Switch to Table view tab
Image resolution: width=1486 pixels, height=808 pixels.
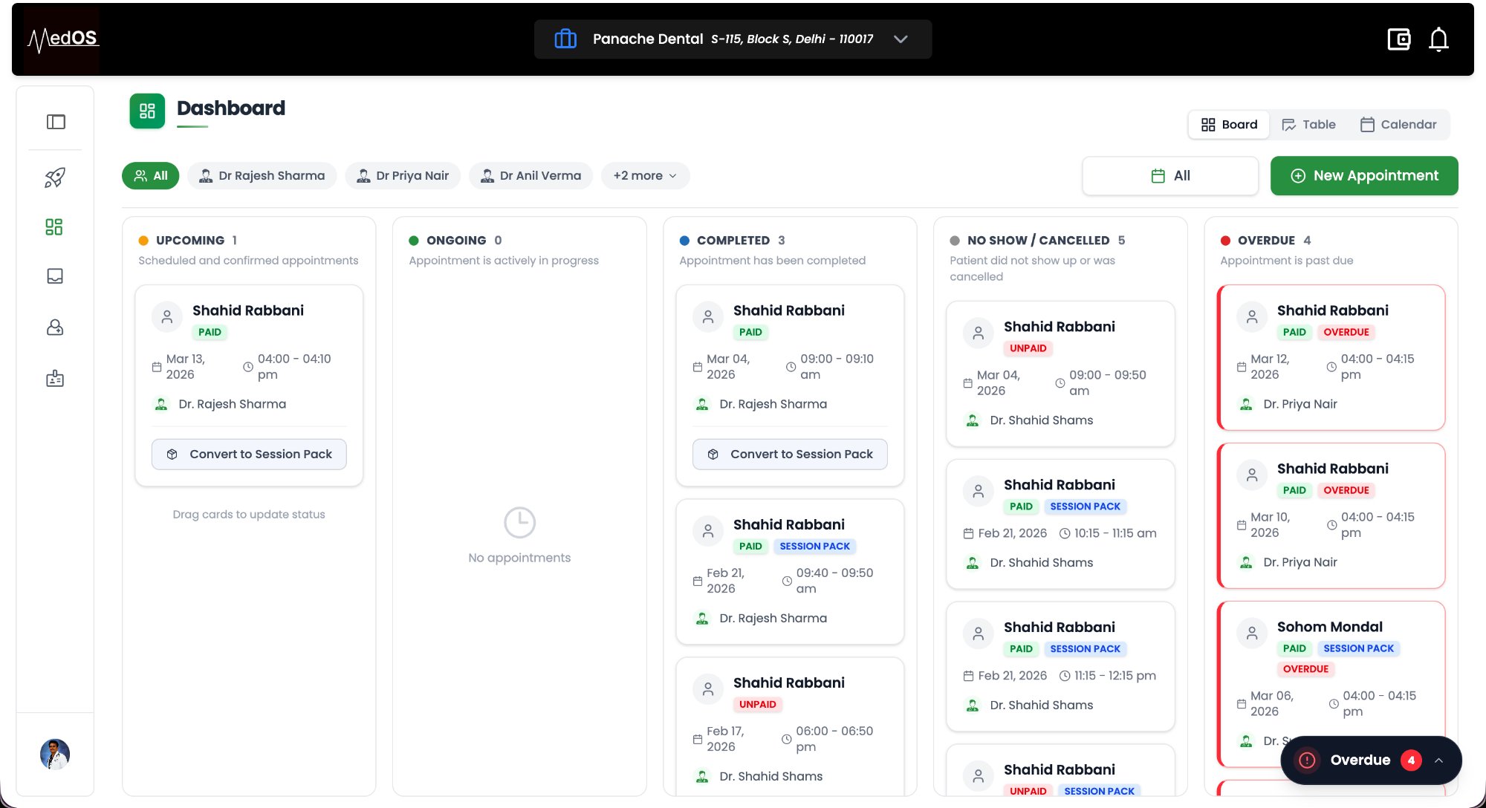(1308, 125)
